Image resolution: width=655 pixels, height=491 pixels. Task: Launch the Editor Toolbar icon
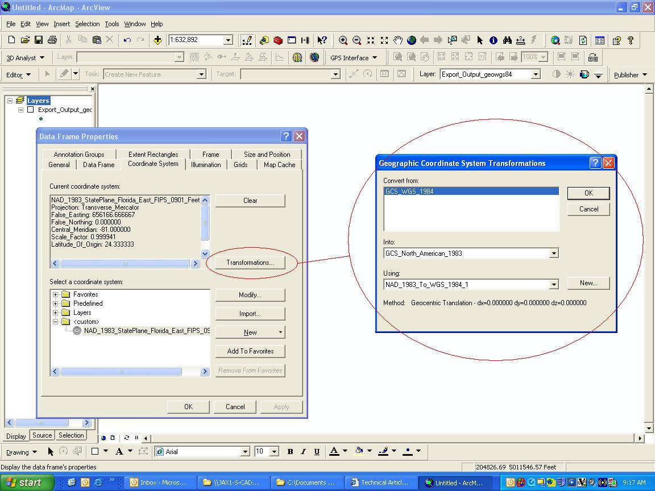coord(247,40)
